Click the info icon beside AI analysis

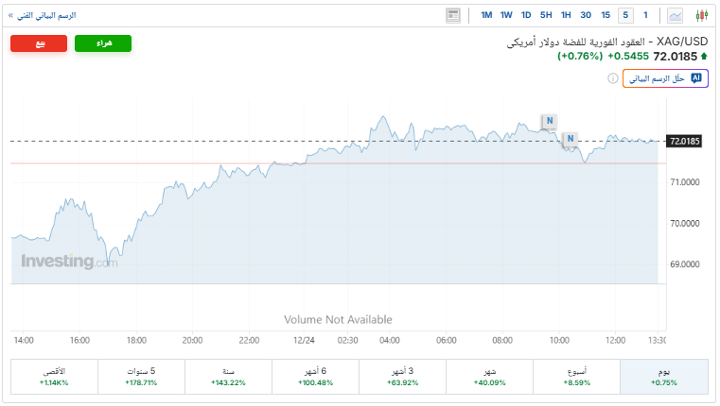[x=612, y=78]
